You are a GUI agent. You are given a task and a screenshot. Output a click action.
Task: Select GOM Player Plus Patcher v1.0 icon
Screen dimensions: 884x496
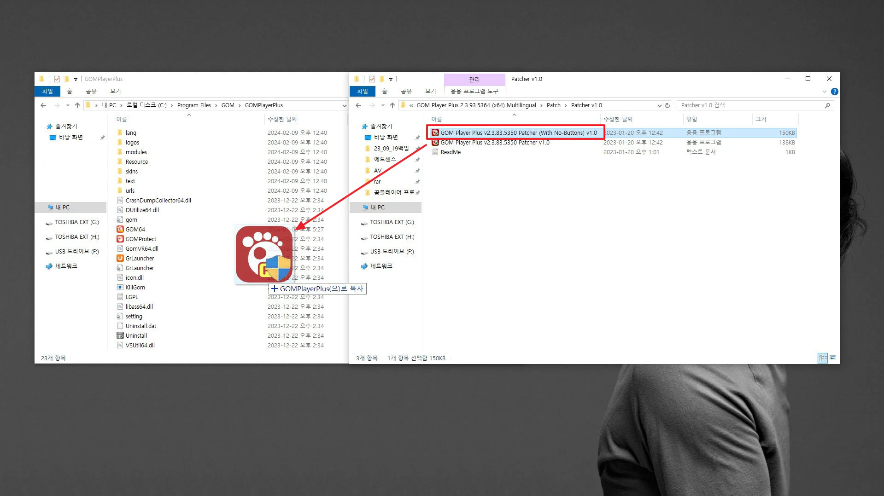tap(435, 142)
